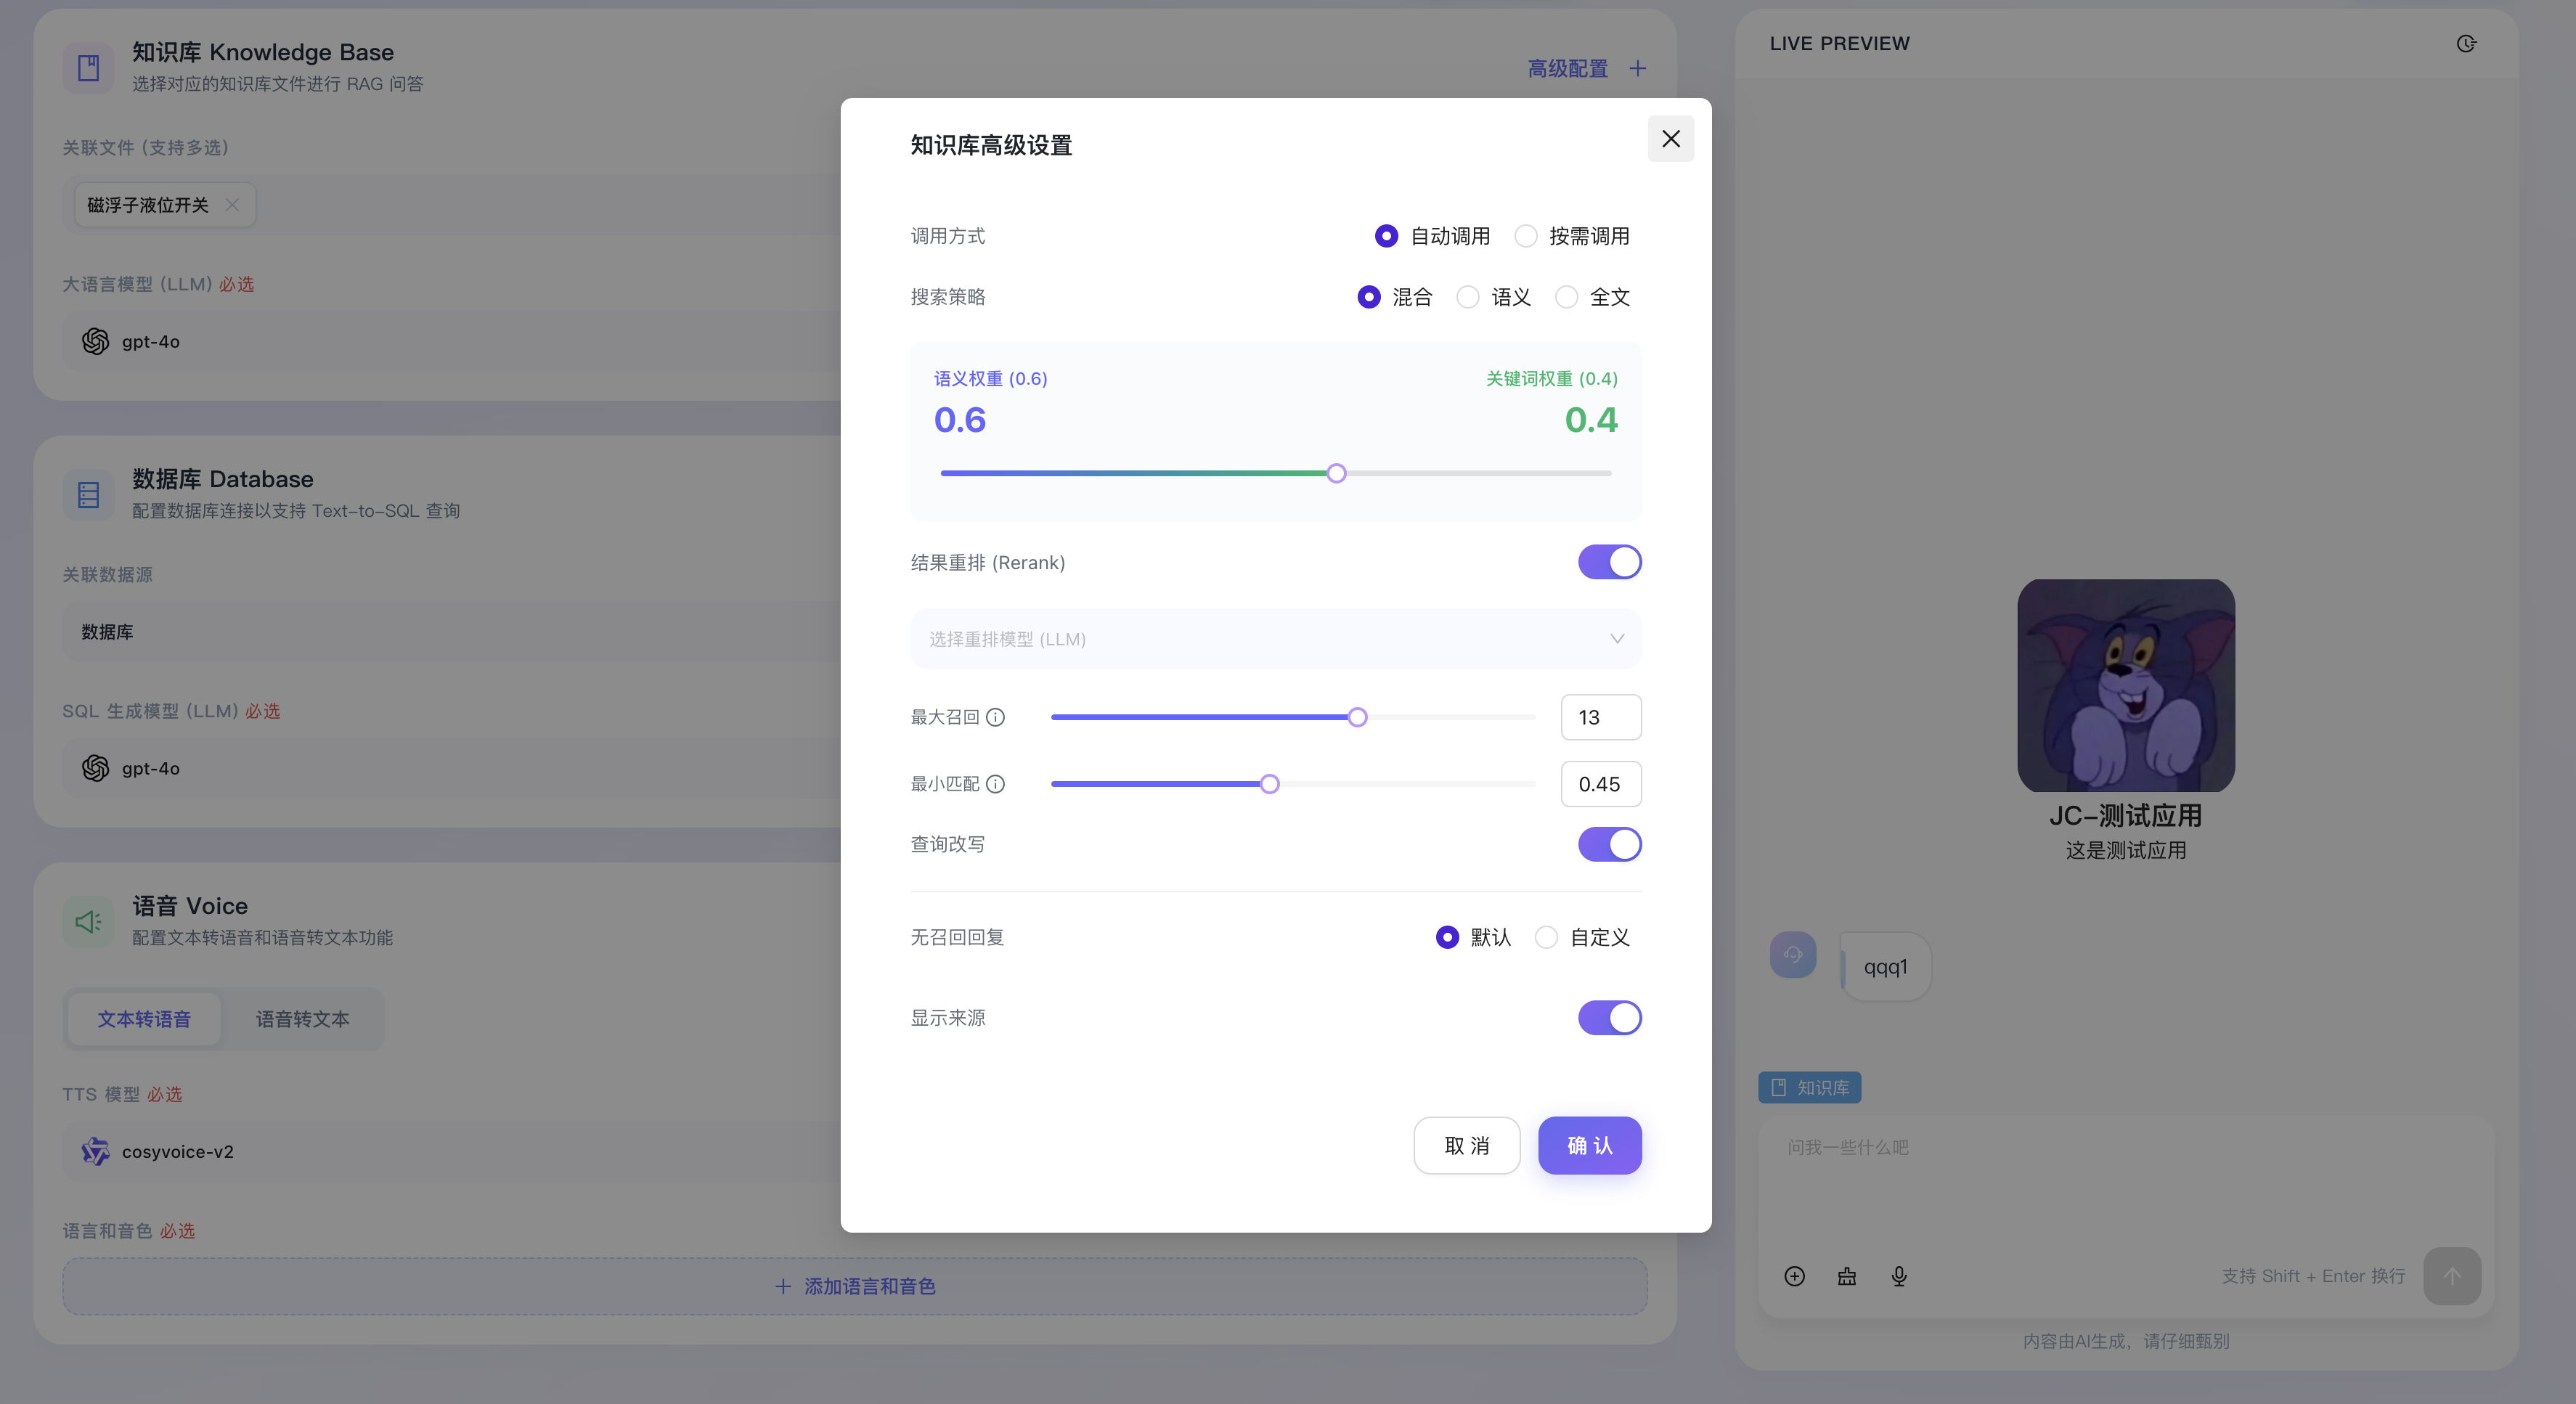Click the plus-circle attachment icon in preview
This screenshot has width=2576, height=1404.
(x=1795, y=1276)
